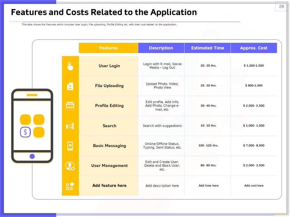Click the Search magnifier icon
290x217 pixels.
(x=70, y=126)
